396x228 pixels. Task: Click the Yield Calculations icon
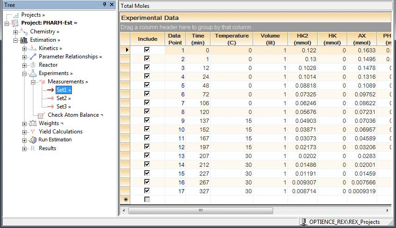click(x=33, y=132)
